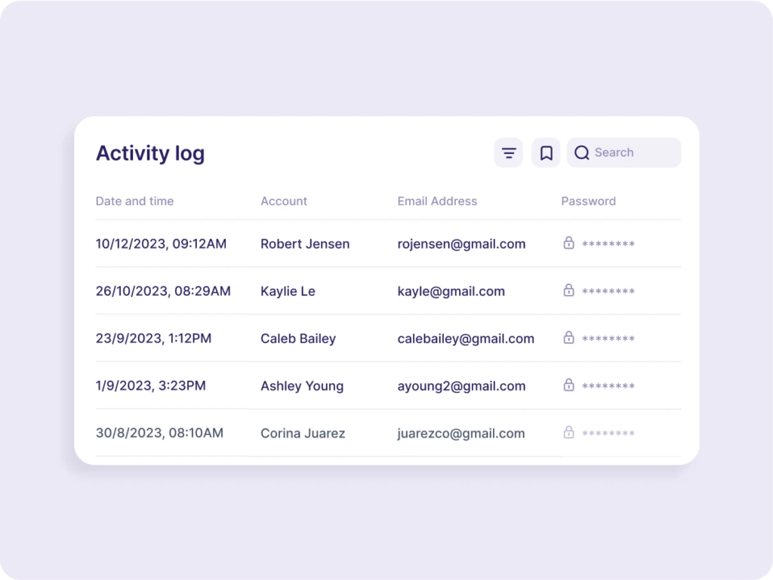Viewport: 773px width, 580px height.
Task: Click the magnifier icon in search box
Action: pos(582,152)
